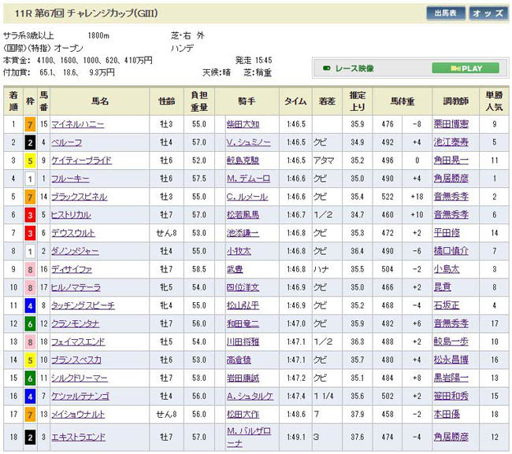
Task: Click the green icon beside レース映像
Action: [328, 68]
